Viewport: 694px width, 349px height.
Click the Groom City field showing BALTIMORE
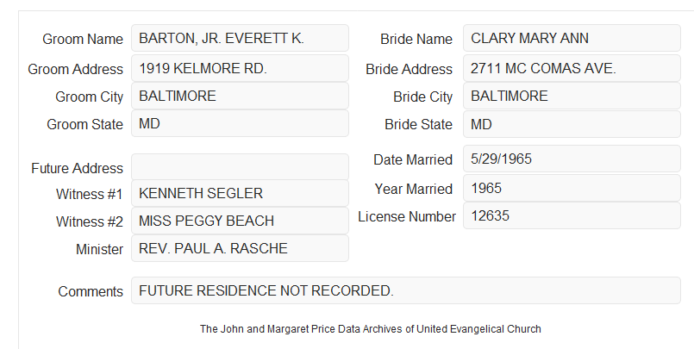240,96
